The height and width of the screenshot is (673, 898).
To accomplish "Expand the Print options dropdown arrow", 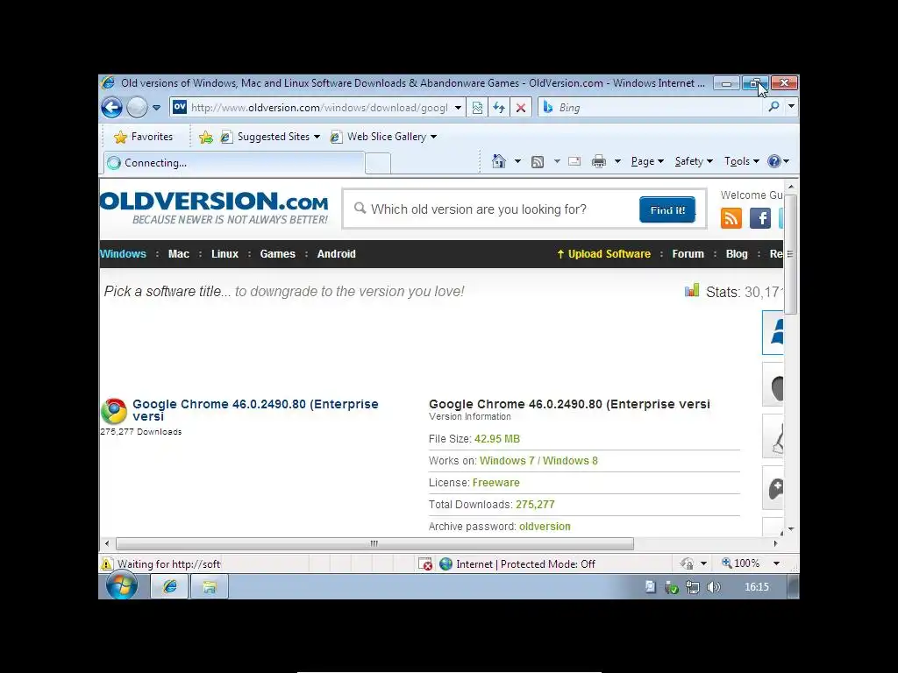I will [617, 161].
